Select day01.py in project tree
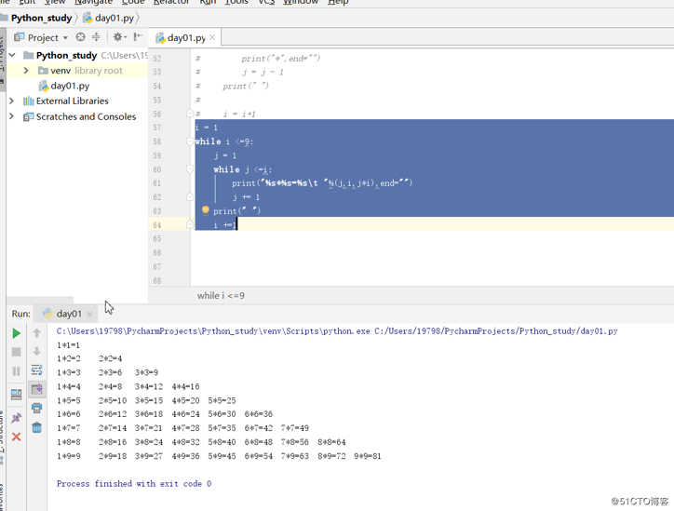Screen dimensions: 674x511 tap(70, 86)
